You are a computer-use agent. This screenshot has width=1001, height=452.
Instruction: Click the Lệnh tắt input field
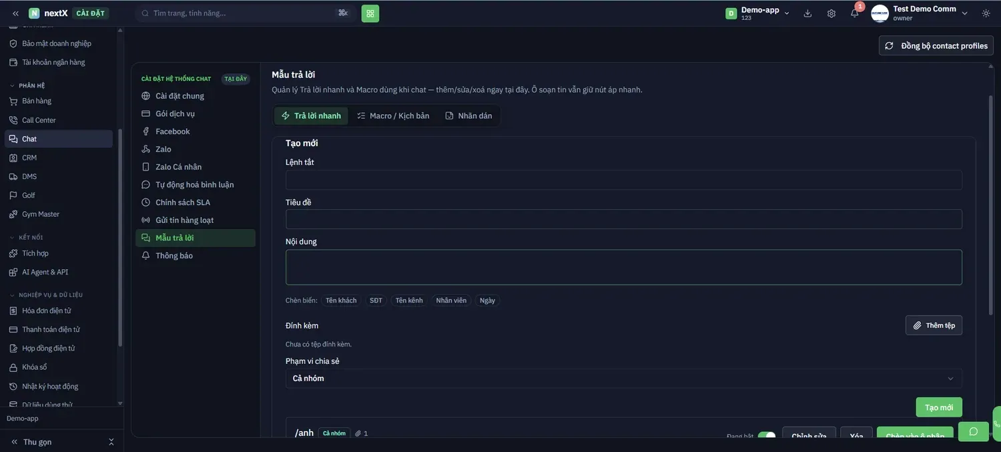(624, 180)
